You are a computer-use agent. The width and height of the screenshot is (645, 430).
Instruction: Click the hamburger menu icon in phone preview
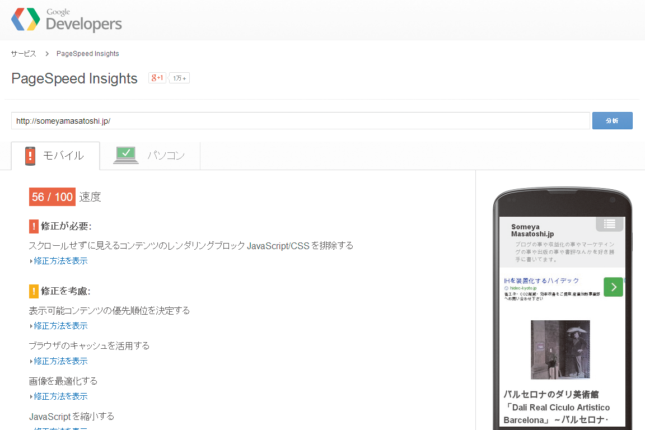click(x=610, y=224)
